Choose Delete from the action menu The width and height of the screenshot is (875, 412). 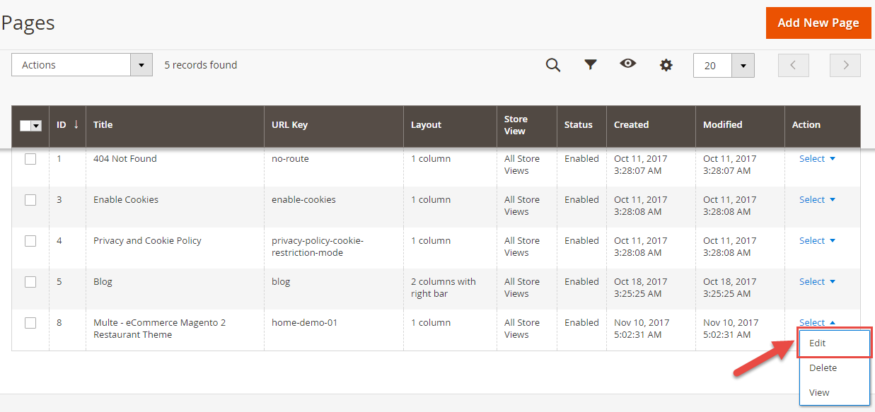[823, 368]
